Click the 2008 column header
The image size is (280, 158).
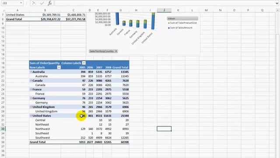[108, 67]
